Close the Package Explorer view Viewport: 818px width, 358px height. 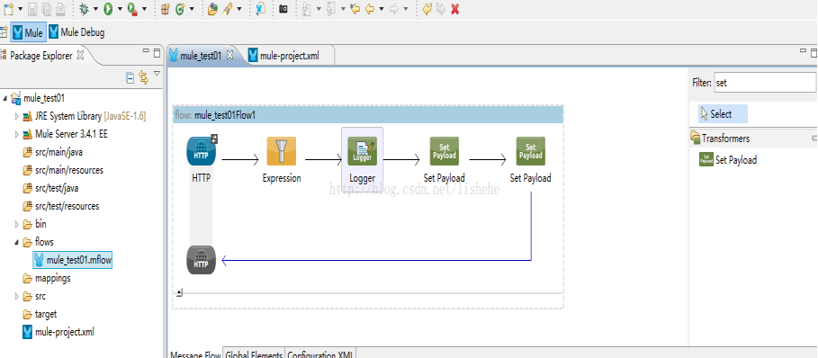(x=80, y=54)
